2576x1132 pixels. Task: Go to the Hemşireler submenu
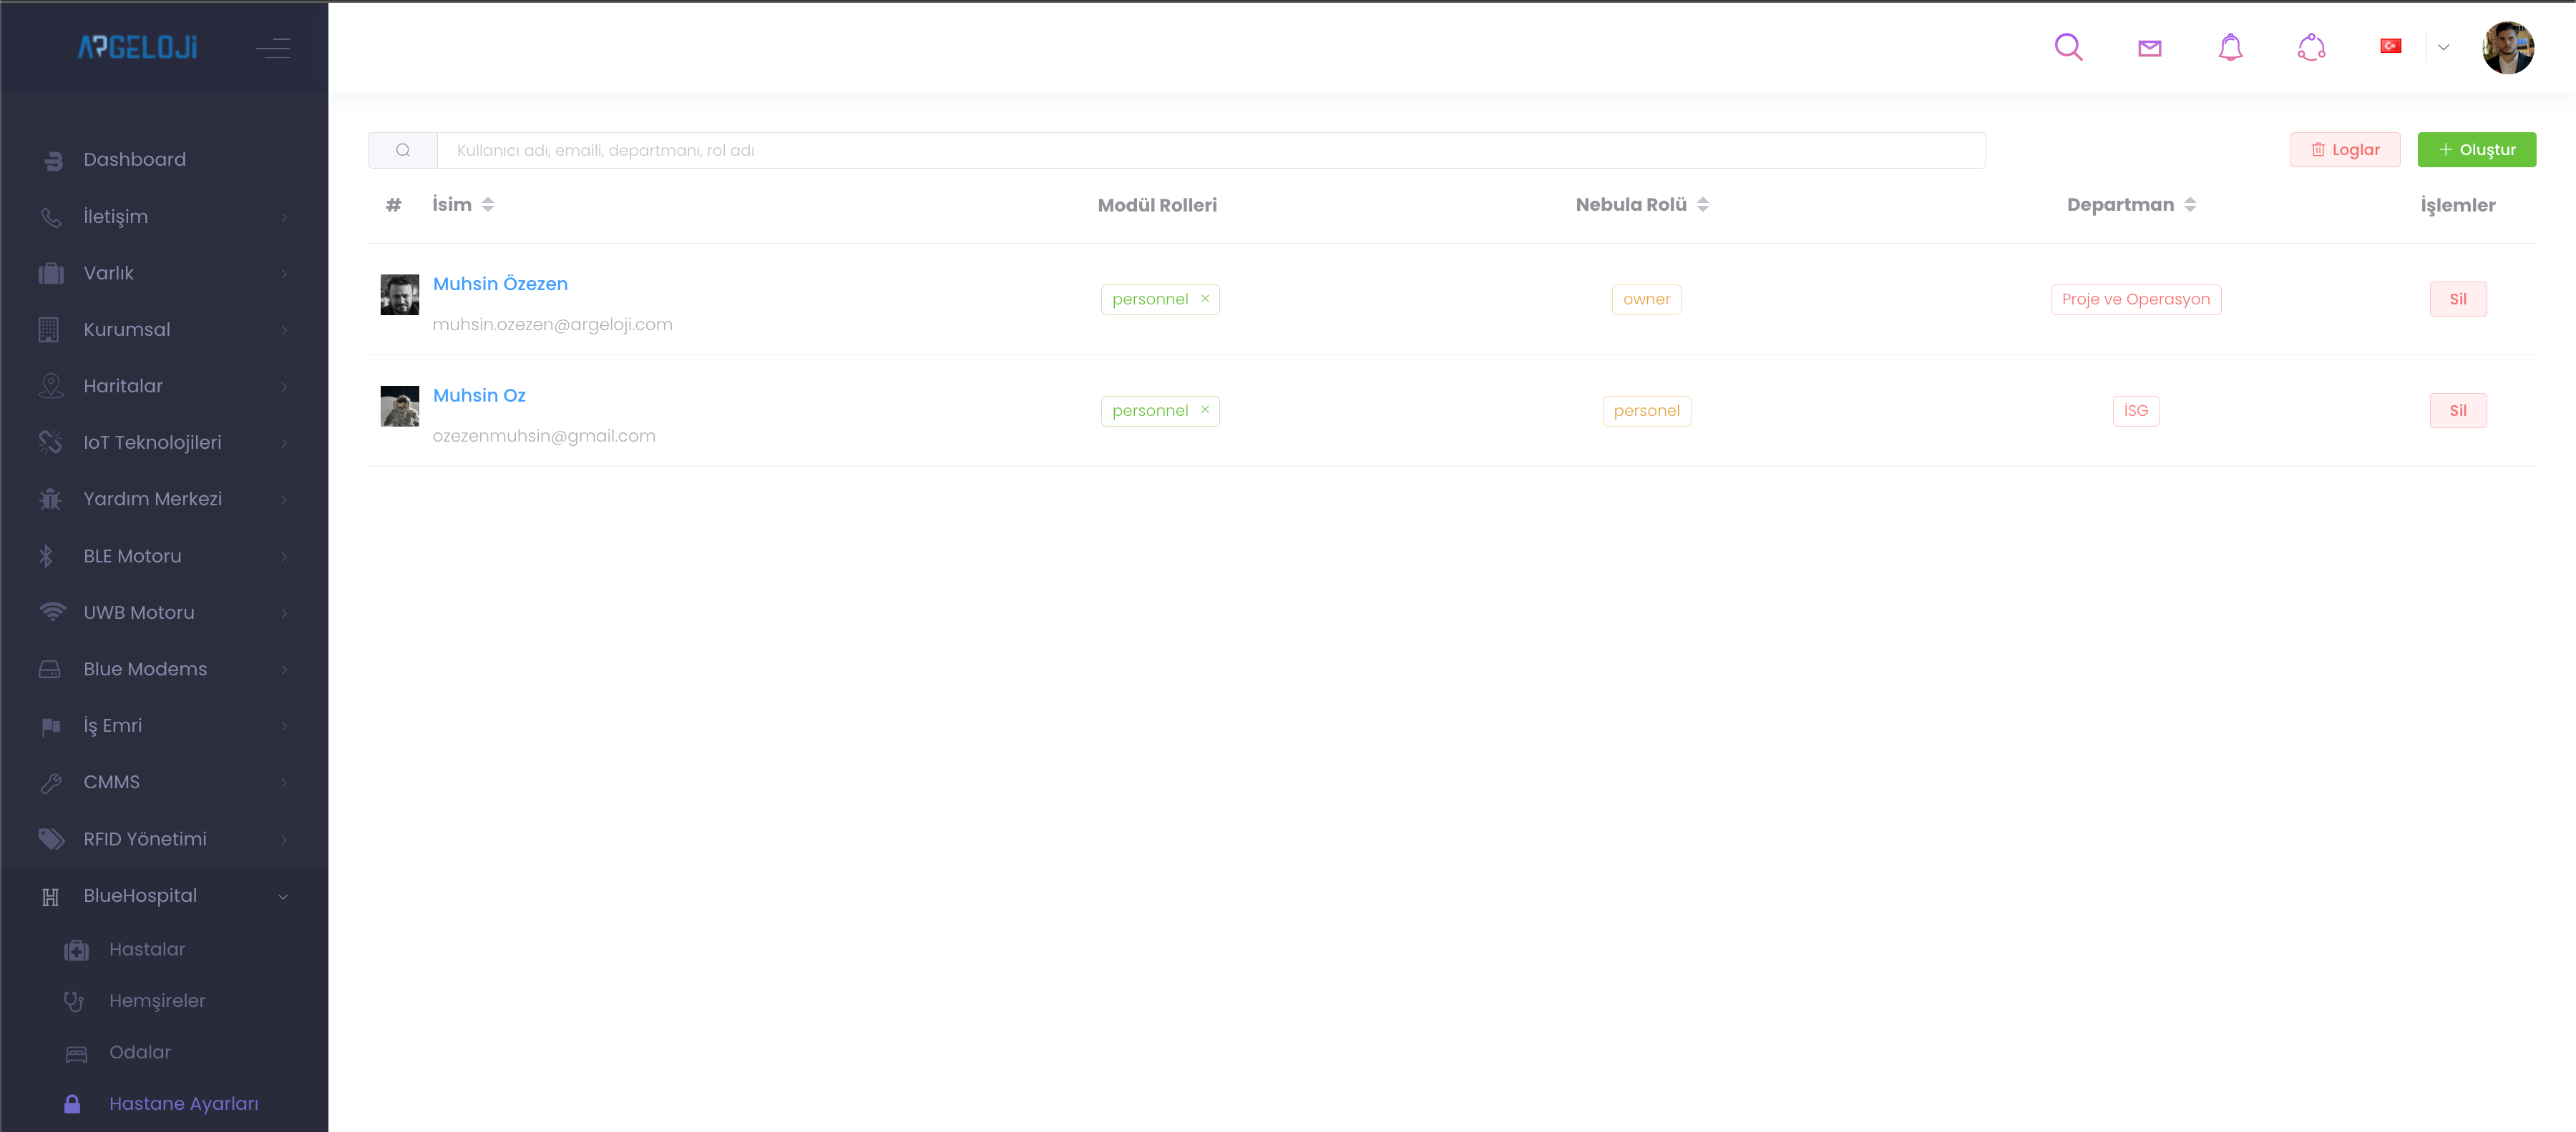(157, 1000)
